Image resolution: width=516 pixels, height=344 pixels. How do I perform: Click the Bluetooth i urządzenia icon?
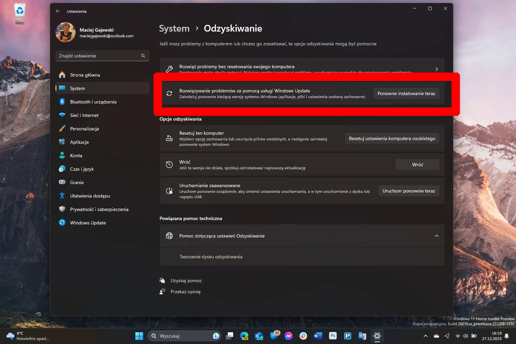[x=62, y=102]
